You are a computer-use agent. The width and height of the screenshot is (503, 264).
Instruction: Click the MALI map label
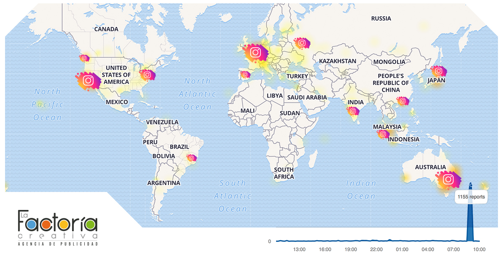[247, 111]
